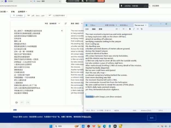Dismiss cookie banner with 关闭 button

(x=152, y=118)
